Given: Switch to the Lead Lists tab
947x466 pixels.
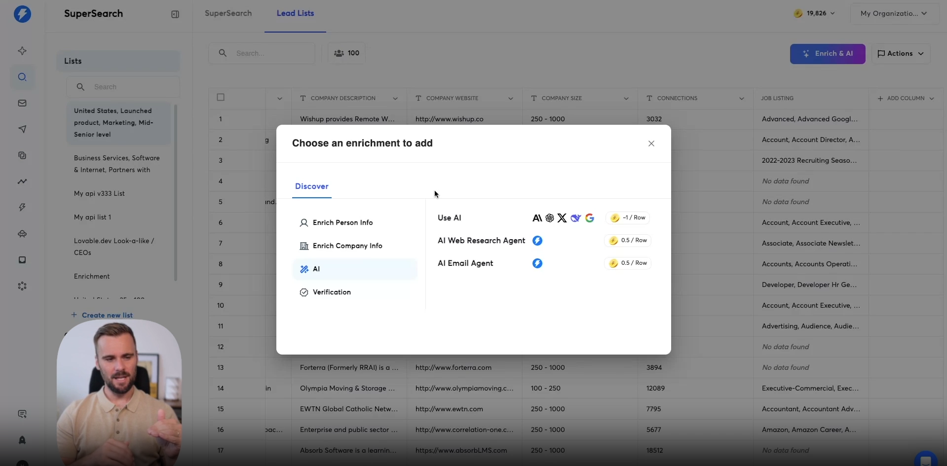Looking at the screenshot, I should (x=295, y=13).
